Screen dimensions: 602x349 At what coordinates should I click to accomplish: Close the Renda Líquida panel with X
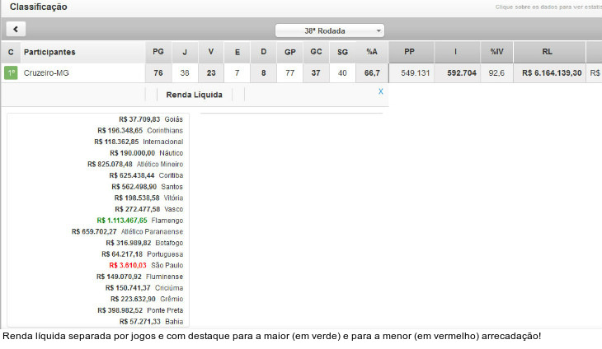tap(380, 92)
